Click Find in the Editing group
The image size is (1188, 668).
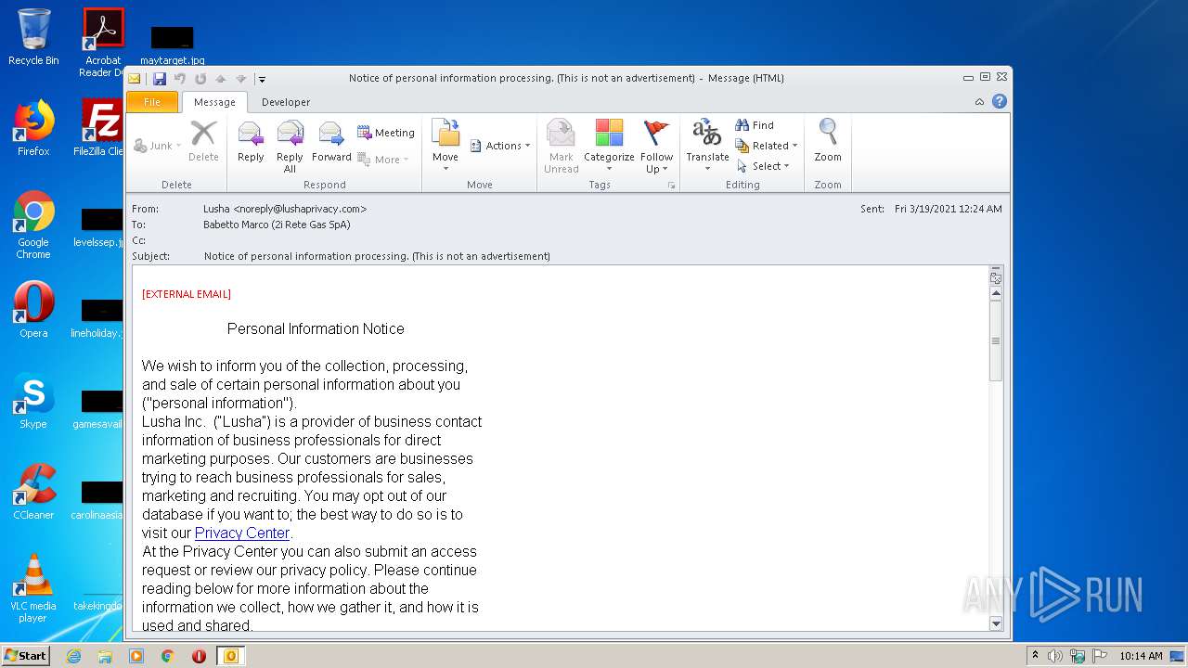(x=755, y=125)
